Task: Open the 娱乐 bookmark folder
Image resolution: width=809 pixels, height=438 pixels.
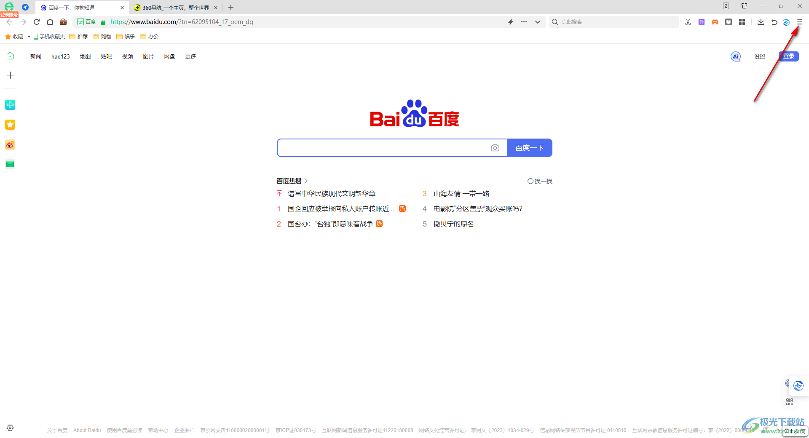Action: tap(126, 37)
